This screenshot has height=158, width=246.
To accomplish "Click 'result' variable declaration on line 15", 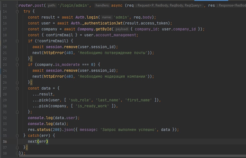I will (x=48, y=17).
